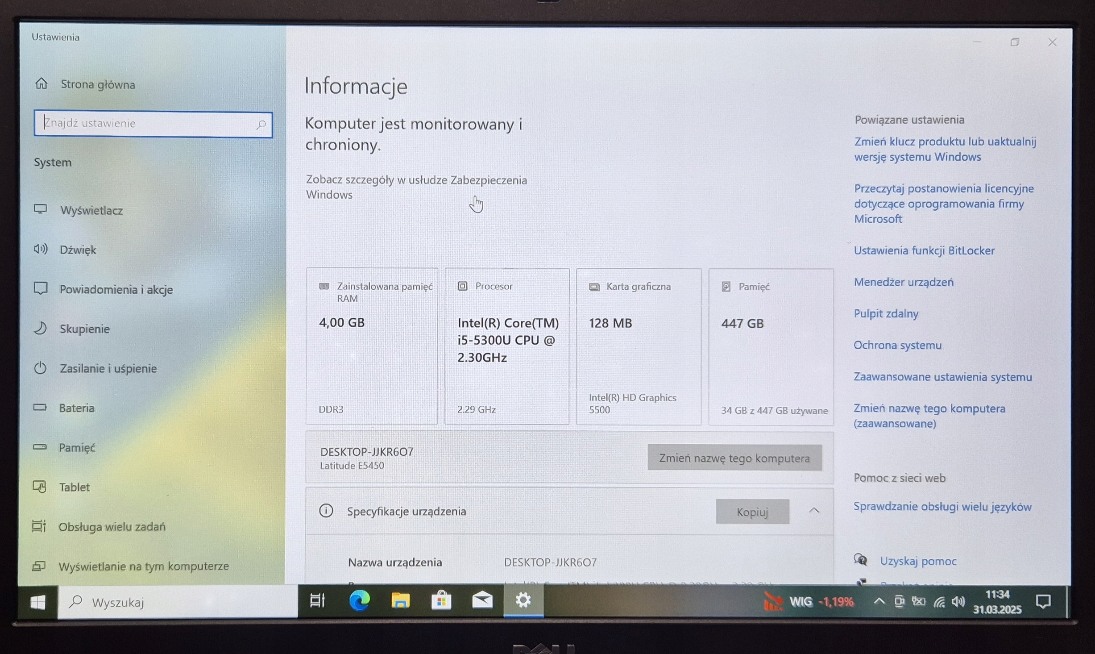Select the Dźwięk sidebar item
Screen dimensions: 1095x654
click(78, 250)
